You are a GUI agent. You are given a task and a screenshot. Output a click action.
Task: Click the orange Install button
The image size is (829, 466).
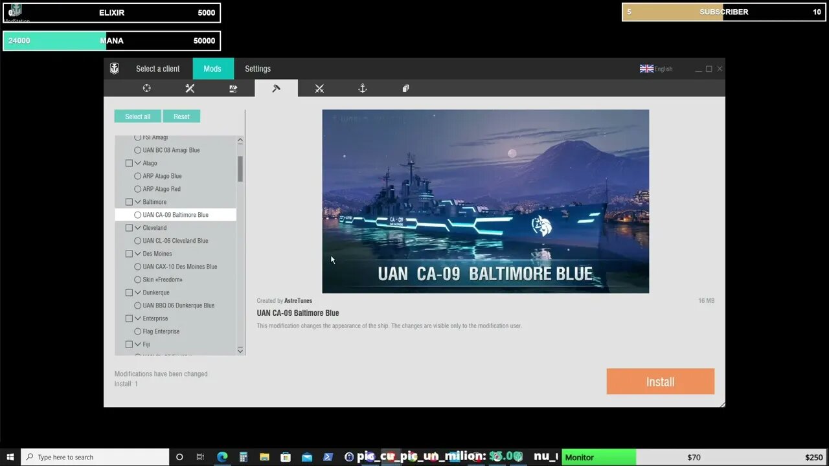661,382
